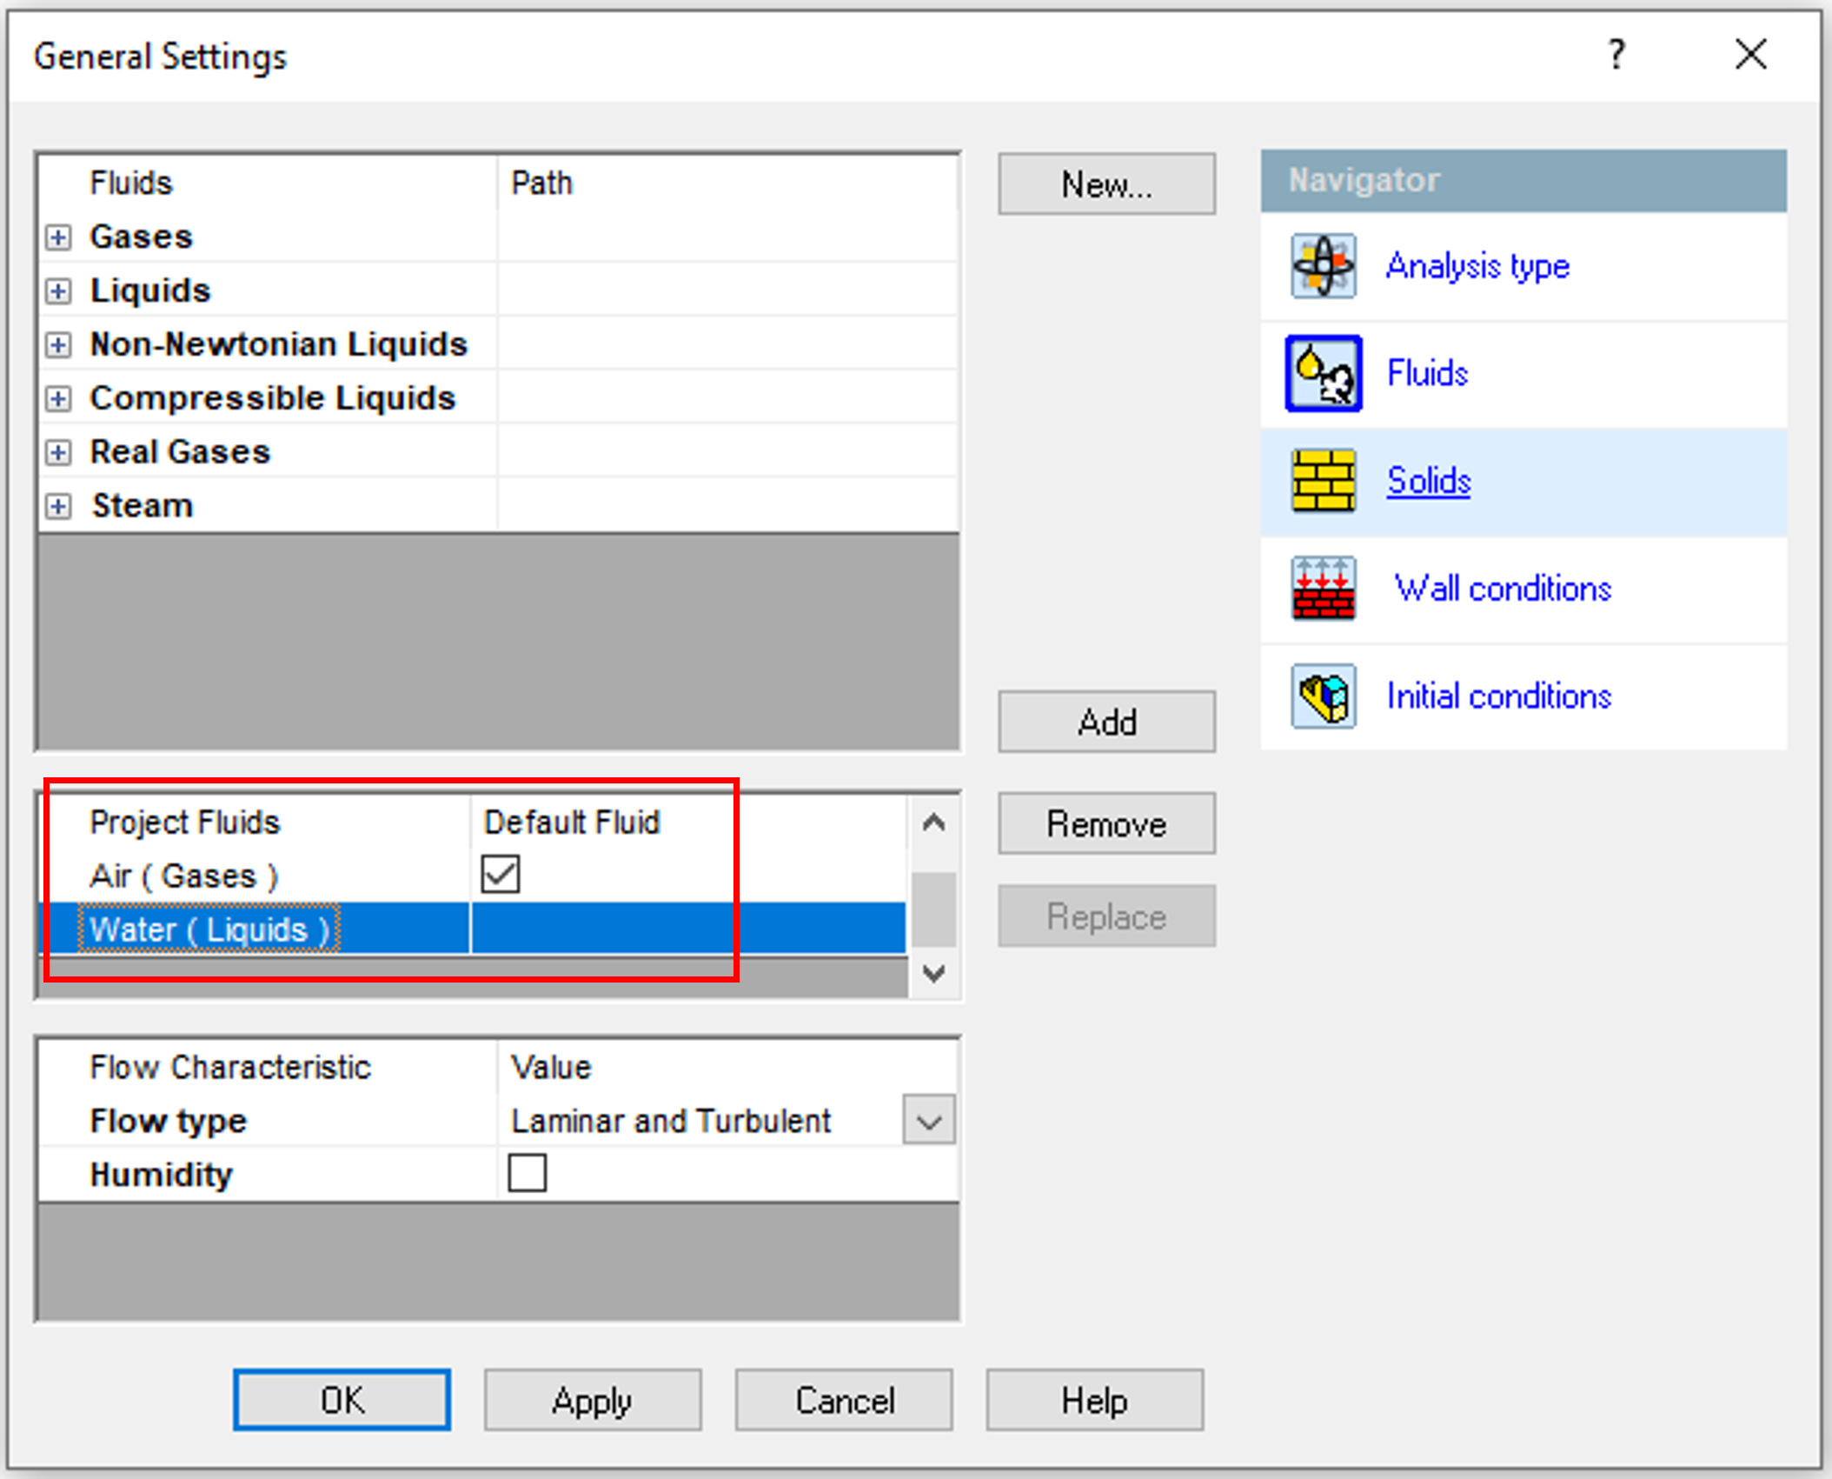Open the Flow type dropdown
The image size is (1832, 1479).
[x=929, y=1120]
